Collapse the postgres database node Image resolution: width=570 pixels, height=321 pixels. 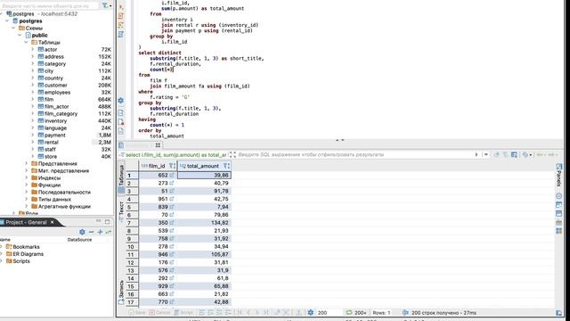point(7,21)
